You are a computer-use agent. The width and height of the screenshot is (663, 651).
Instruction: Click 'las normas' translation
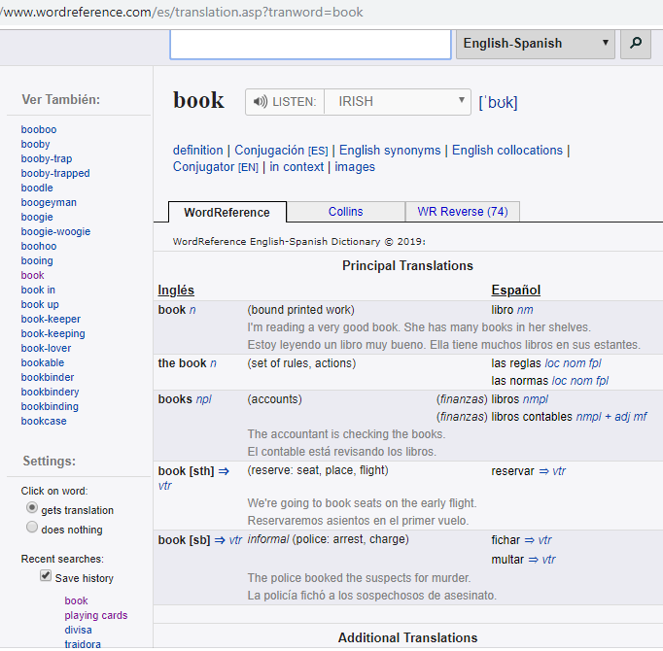(x=520, y=381)
